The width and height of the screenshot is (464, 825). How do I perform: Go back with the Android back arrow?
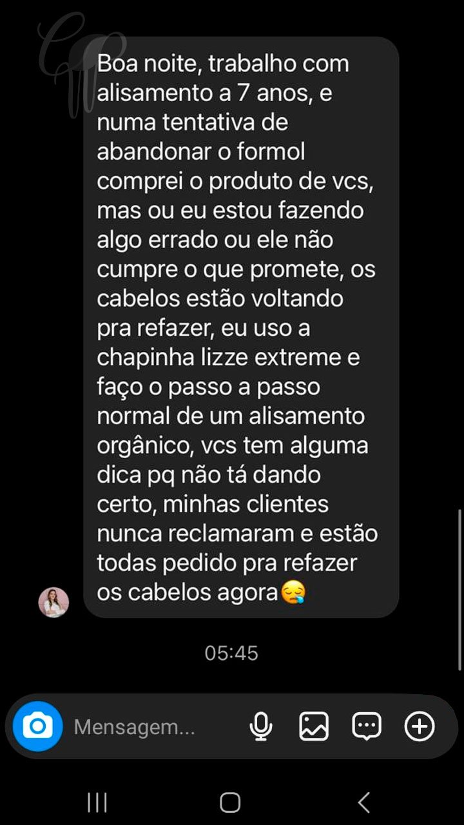click(x=363, y=802)
